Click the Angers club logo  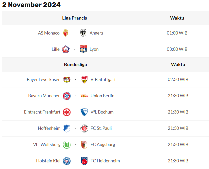[83, 33]
